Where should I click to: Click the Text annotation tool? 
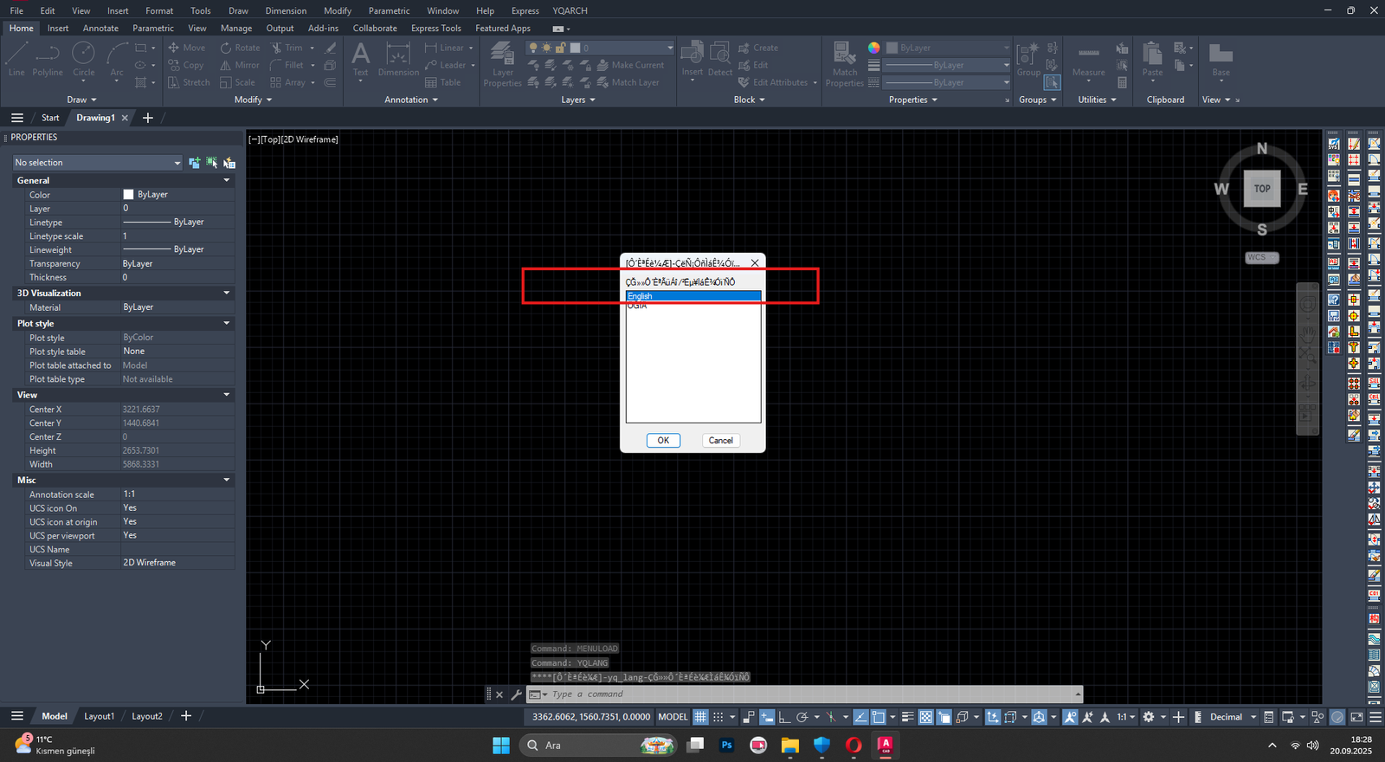point(360,59)
